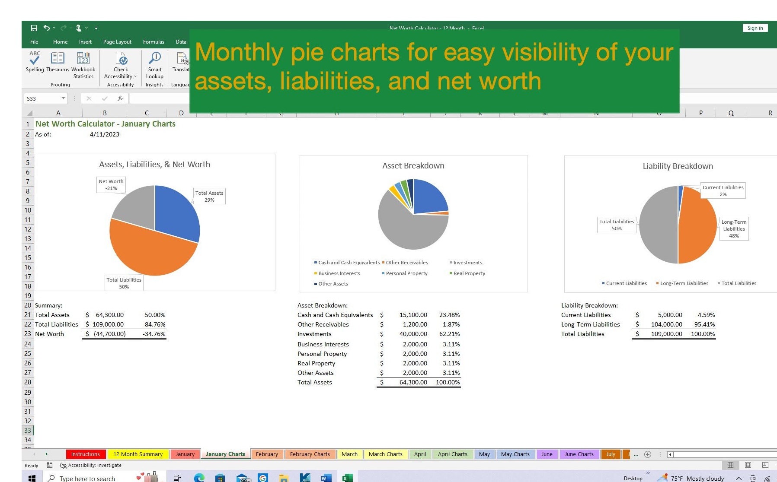Image resolution: width=777 pixels, height=482 pixels.
Task: Click the New Sheet plus icon
Action: coord(648,454)
